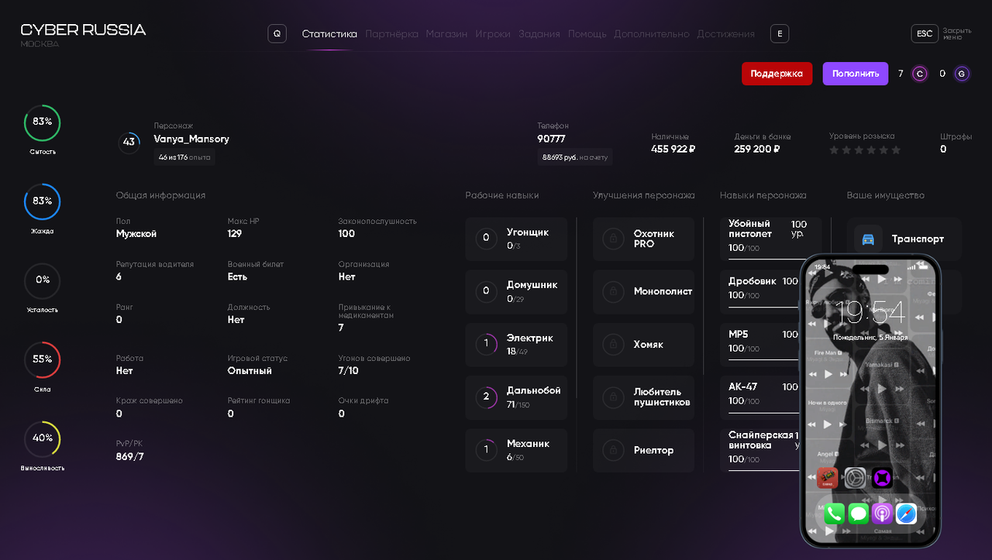Click the bank balance 259 200 ₽

click(757, 149)
